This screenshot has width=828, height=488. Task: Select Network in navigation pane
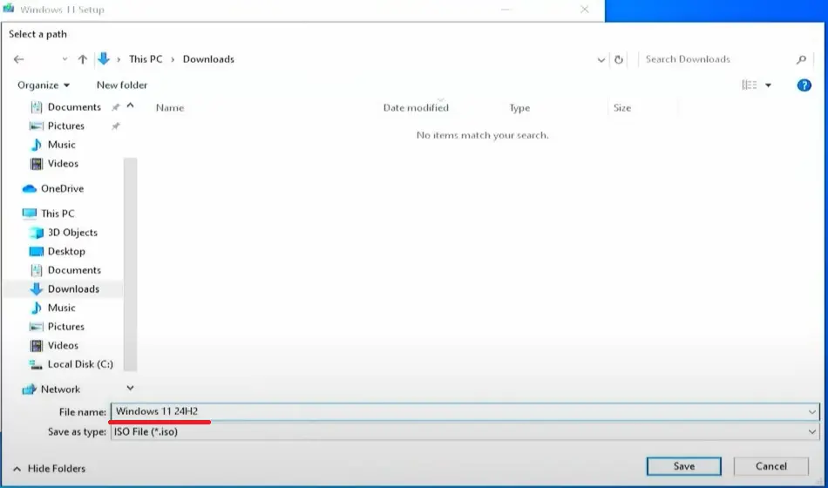tap(60, 390)
